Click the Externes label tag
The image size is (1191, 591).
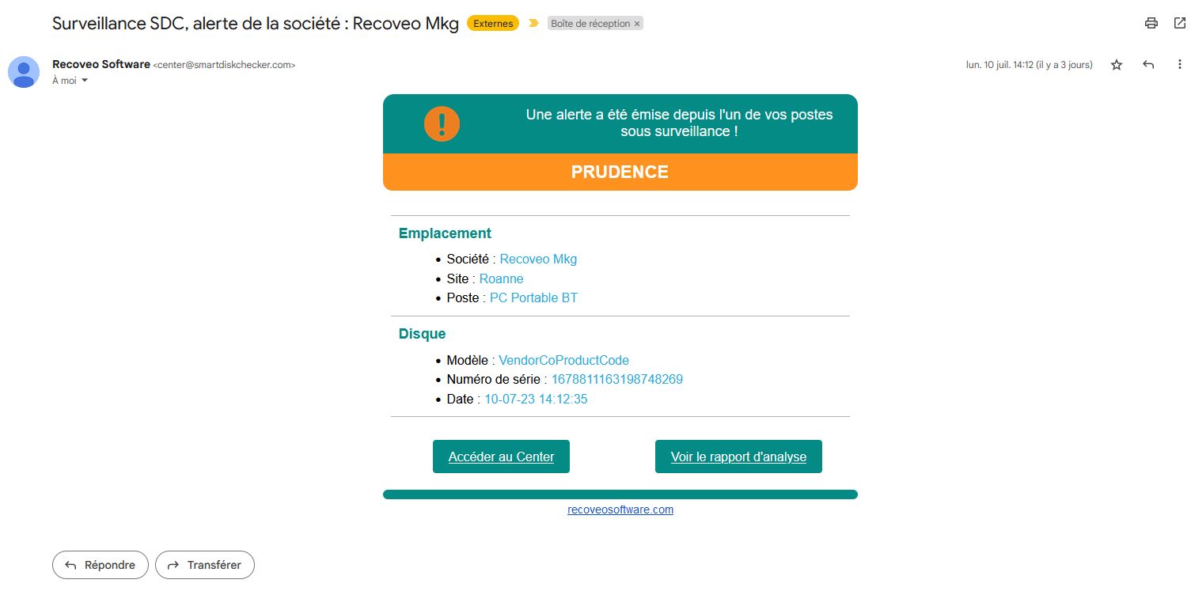click(493, 24)
